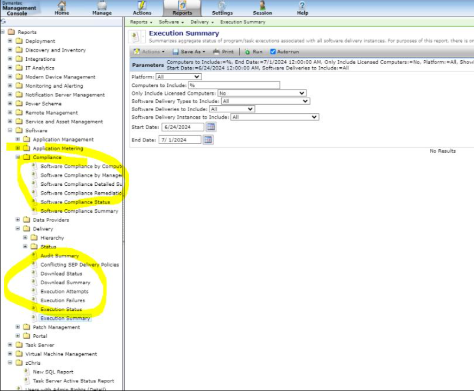Click the Power Scheme folder icon
The image size is (474, 391).
[19, 103]
